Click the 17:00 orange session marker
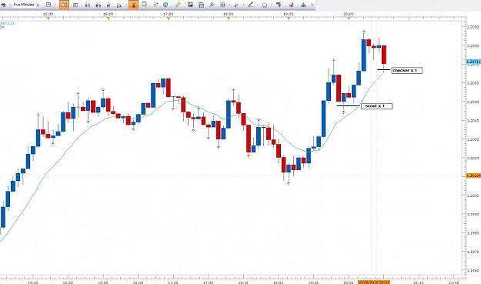Viewport: 481px width, 284px height. click(x=169, y=19)
